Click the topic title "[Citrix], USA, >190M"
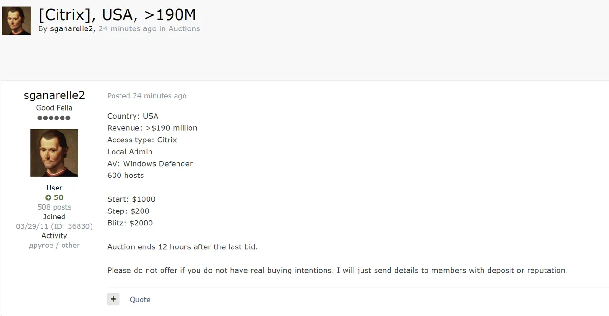 coord(117,14)
